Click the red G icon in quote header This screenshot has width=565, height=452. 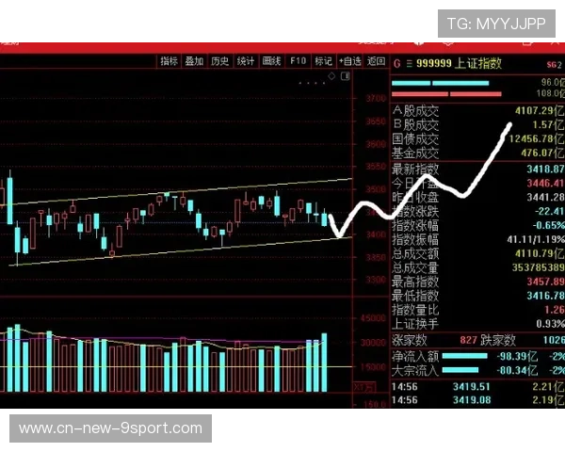[397, 63]
